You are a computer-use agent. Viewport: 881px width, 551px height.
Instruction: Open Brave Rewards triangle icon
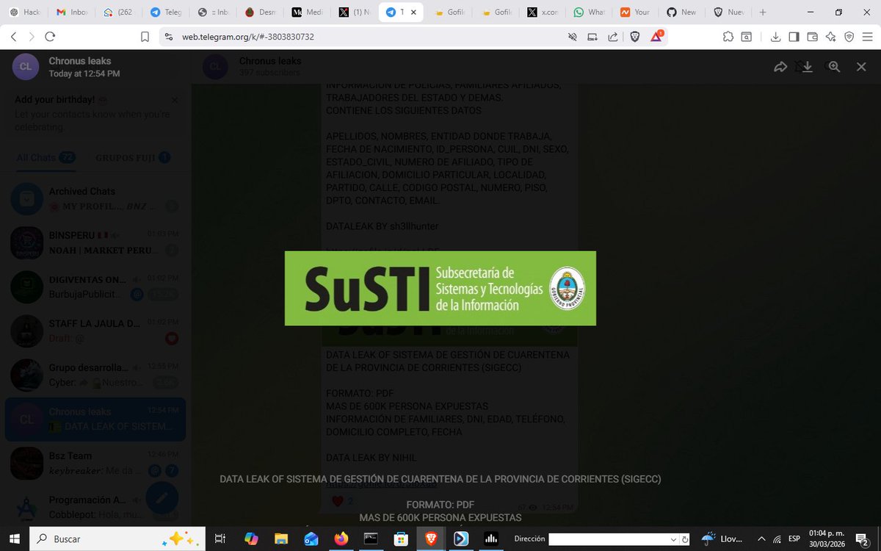click(x=657, y=37)
